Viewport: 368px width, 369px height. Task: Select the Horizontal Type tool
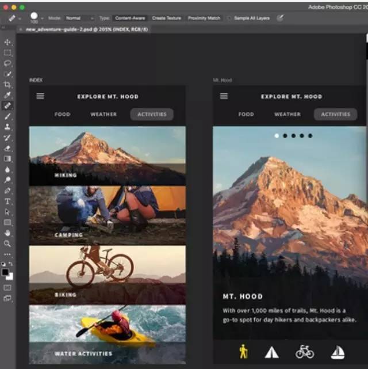tap(7, 201)
